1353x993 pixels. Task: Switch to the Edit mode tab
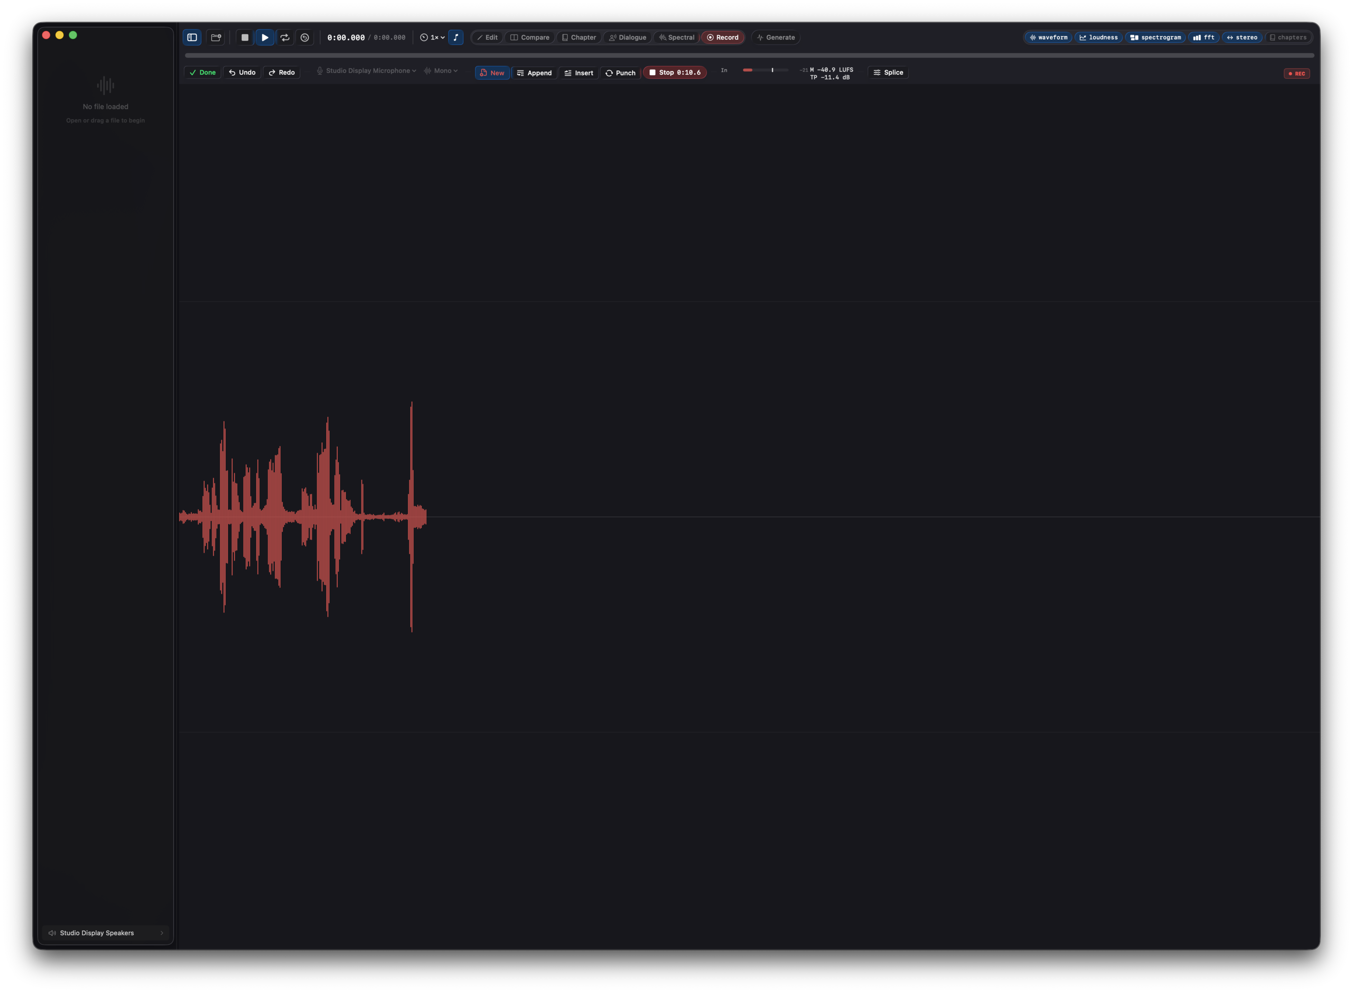[x=488, y=37]
